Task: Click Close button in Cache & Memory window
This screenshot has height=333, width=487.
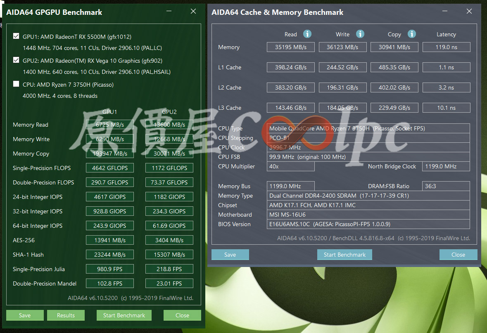Action: [x=458, y=255]
